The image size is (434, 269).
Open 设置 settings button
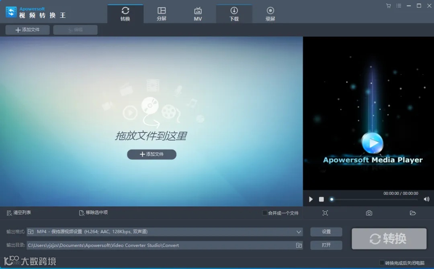click(326, 232)
